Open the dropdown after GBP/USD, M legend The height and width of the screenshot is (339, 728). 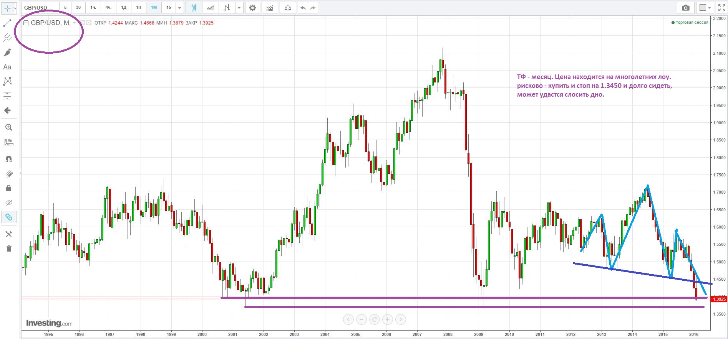point(74,23)
